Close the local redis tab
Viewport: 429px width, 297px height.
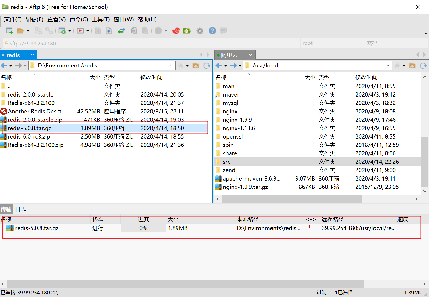(32, 55)
